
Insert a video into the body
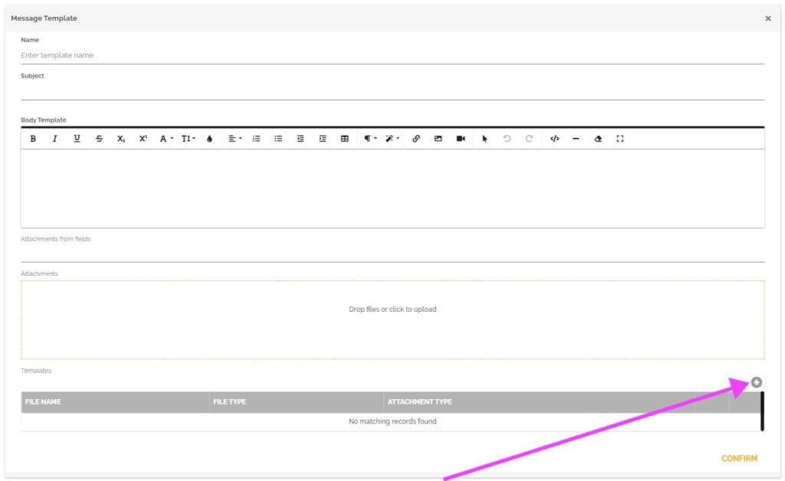[461, 138]
